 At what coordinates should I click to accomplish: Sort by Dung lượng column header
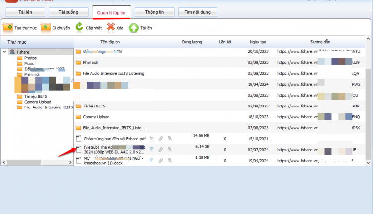[192, 42]
